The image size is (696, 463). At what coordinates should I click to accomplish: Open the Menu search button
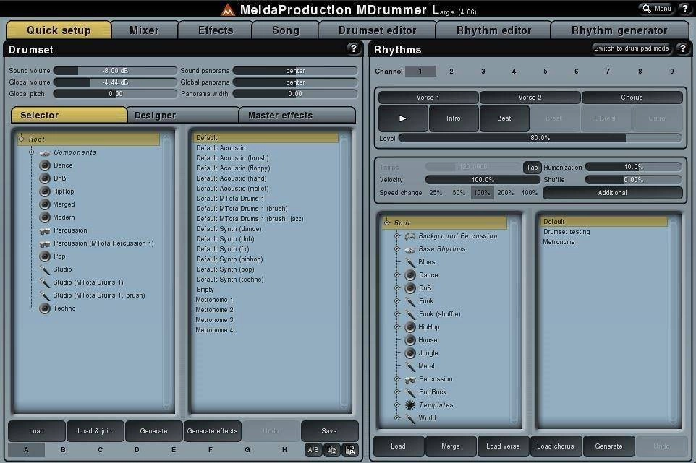tap(657, 9)
